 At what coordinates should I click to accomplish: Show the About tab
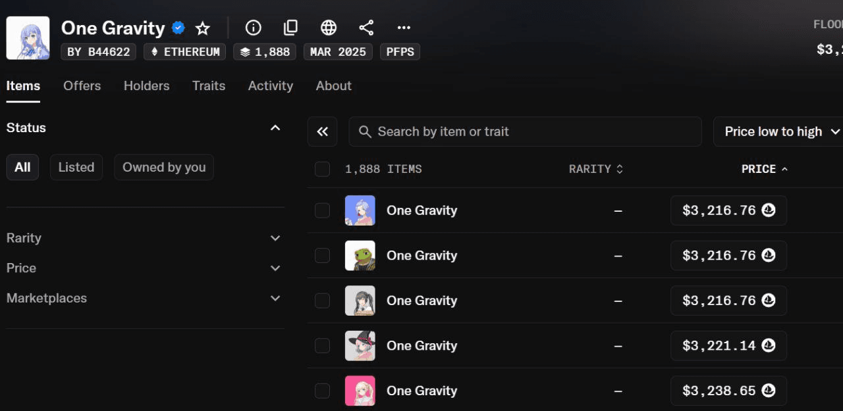point(334,86)
